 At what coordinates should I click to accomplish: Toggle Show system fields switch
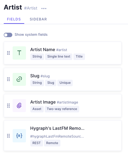pos(8,35)
